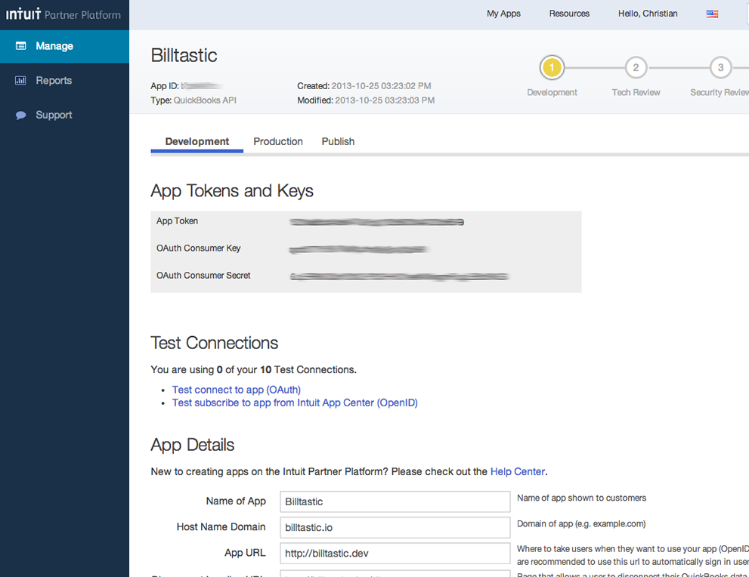
Task: Switch to the Production tab
Action: point(278,142)
